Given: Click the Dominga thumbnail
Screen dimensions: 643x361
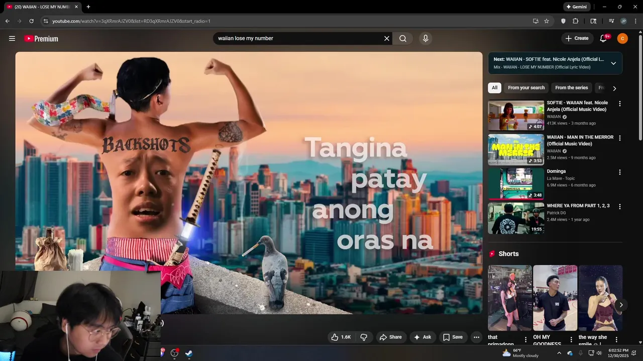Looking at the screenshot, I should 516,184.
